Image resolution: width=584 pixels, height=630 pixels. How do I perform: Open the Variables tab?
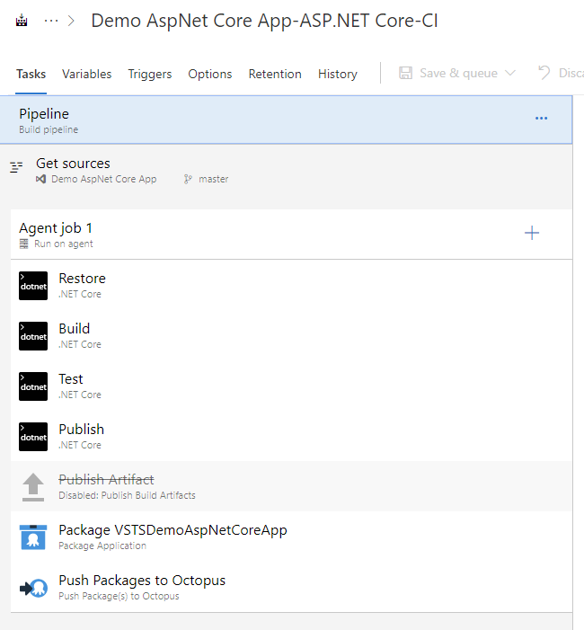(x=87, y=74)
